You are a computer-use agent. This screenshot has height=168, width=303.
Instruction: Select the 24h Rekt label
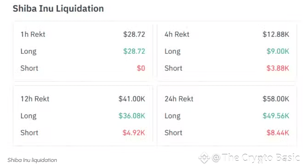coord(179,99)
